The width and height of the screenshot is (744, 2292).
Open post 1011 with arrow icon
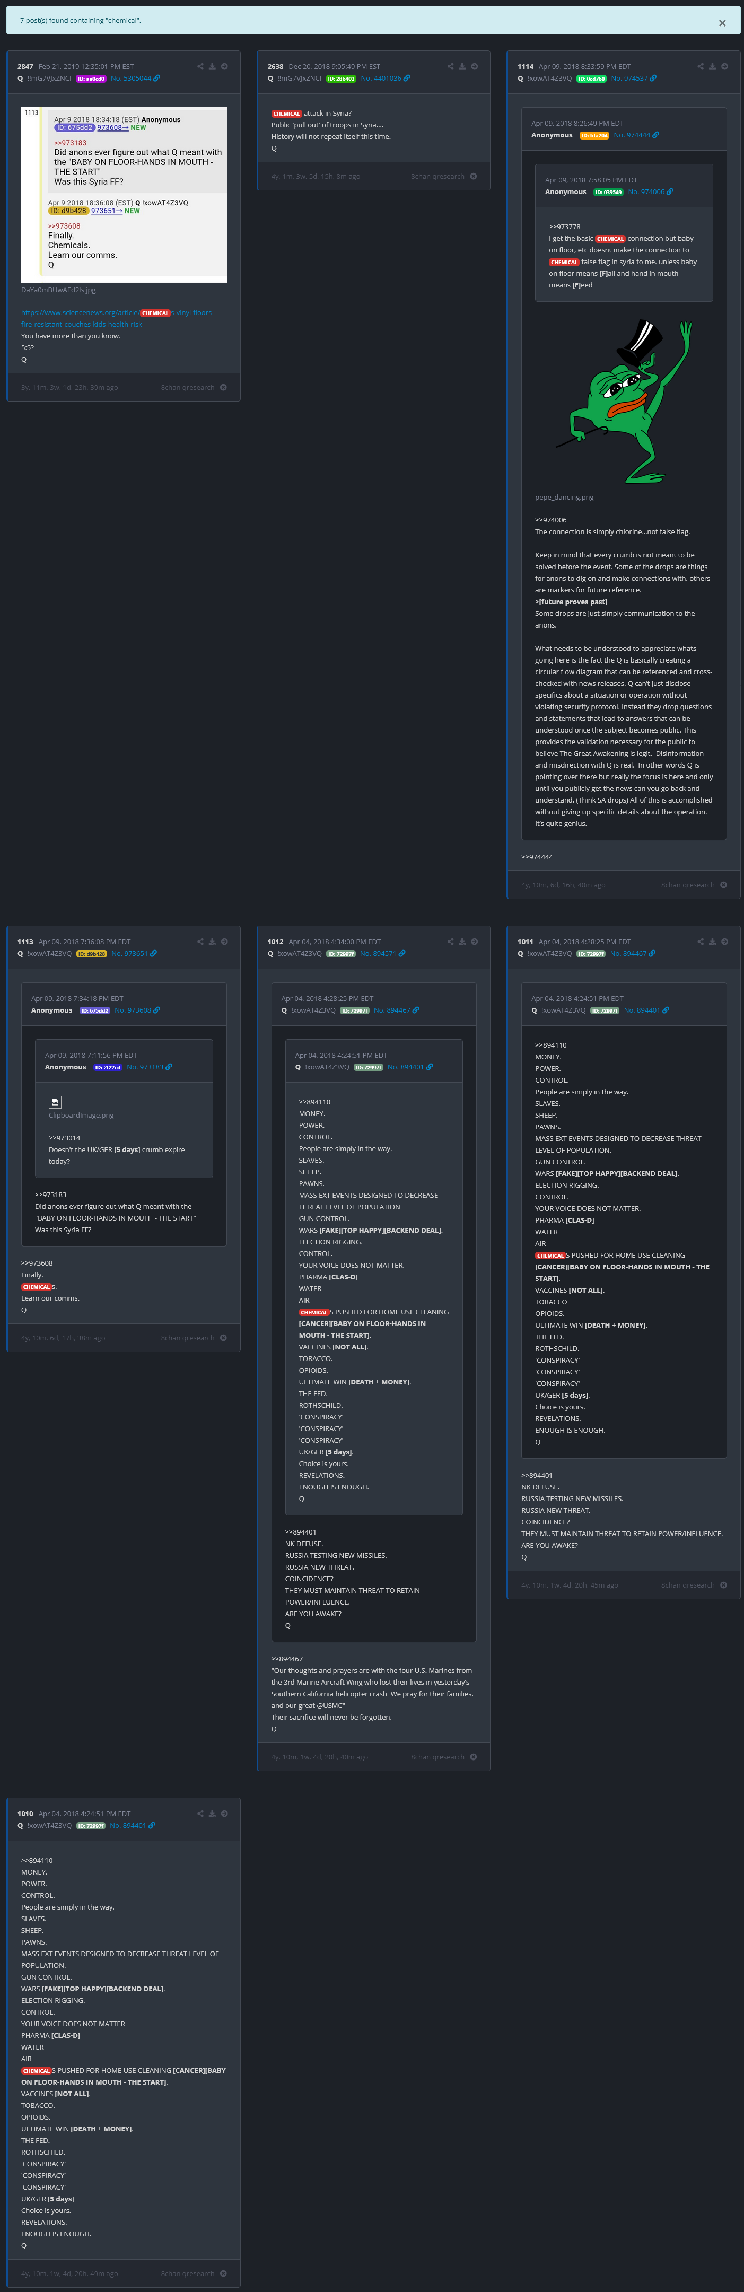[x=724, y=942]
